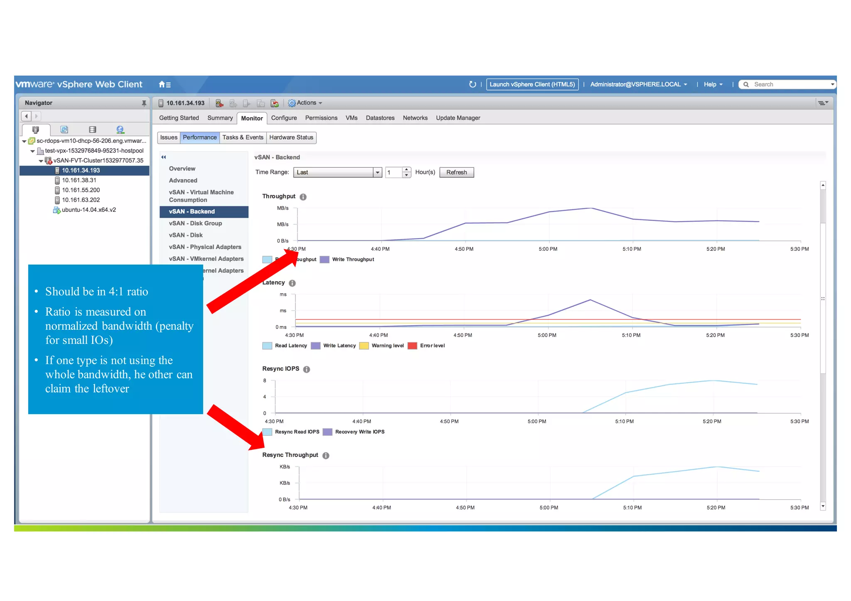
Task: Select vSAN - Disk Group in sidebar
Action: click(195, 223)
